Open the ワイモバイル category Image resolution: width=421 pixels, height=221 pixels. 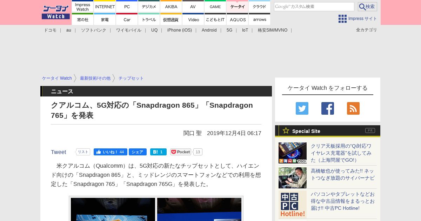click(129, 30)
